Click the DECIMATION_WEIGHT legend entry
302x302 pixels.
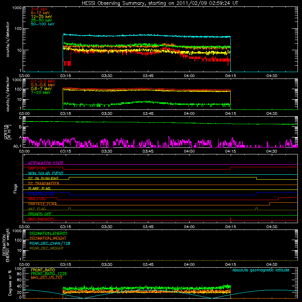(x=48, y=238)
